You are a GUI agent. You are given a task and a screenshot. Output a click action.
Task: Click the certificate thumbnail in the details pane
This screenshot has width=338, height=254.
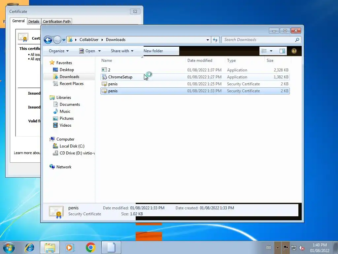(56, 212)
